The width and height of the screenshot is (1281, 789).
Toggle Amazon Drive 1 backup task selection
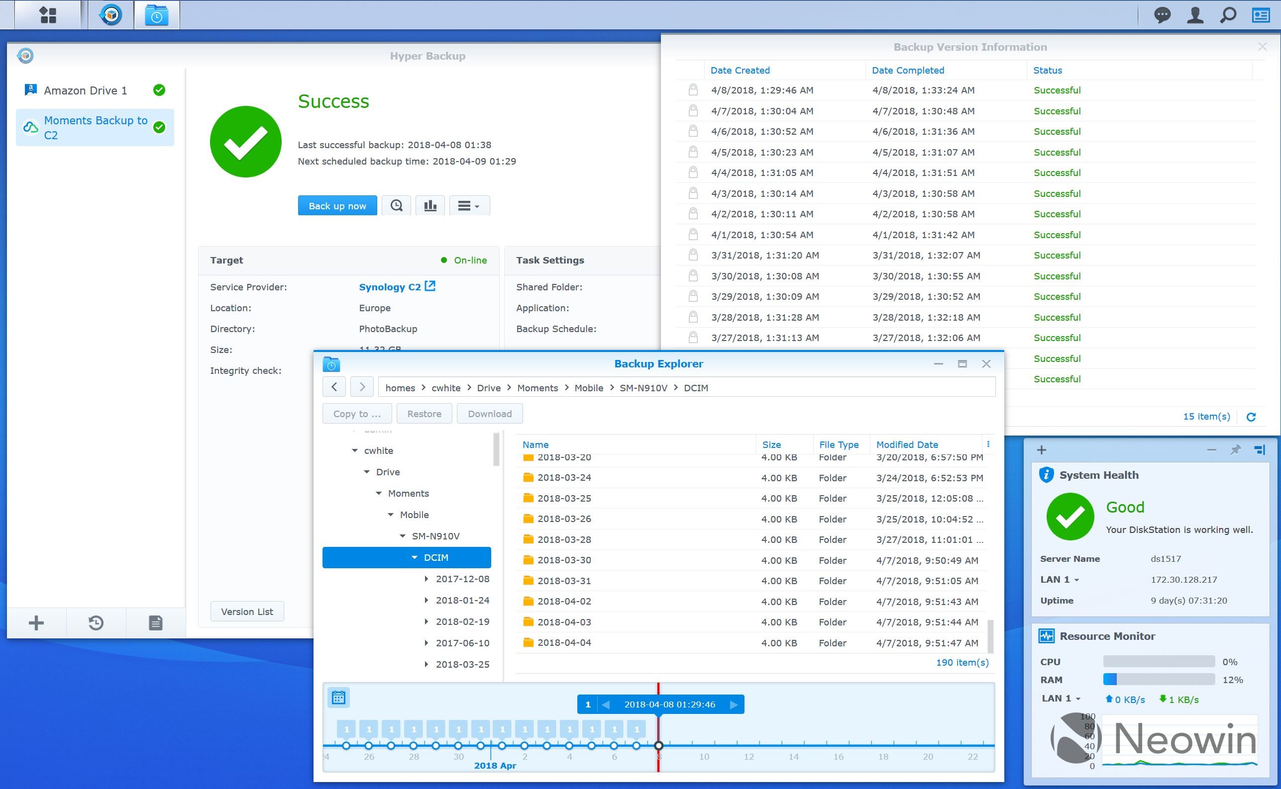94,89
